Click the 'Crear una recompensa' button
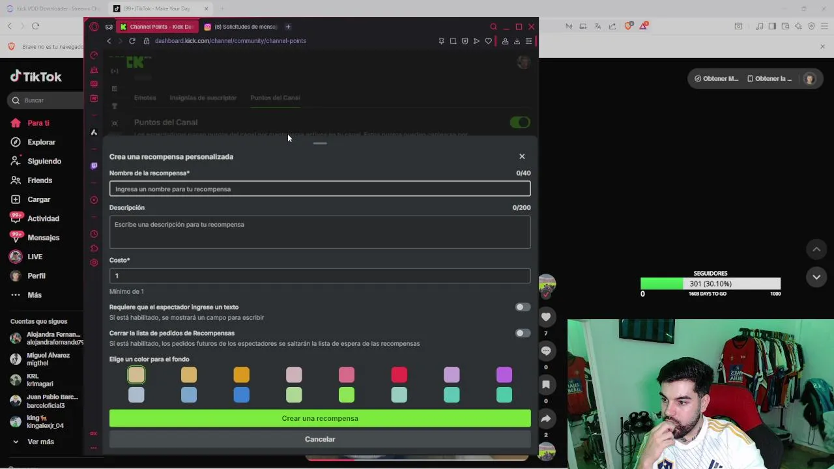This screenshot has height=469, width=834. (320, 418)
